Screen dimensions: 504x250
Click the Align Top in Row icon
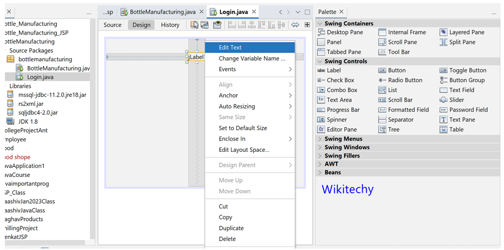(x=262, y=25)
